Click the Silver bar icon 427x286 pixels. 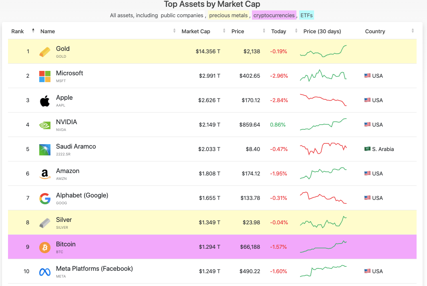pyautogui.click(x=44, y=223)
